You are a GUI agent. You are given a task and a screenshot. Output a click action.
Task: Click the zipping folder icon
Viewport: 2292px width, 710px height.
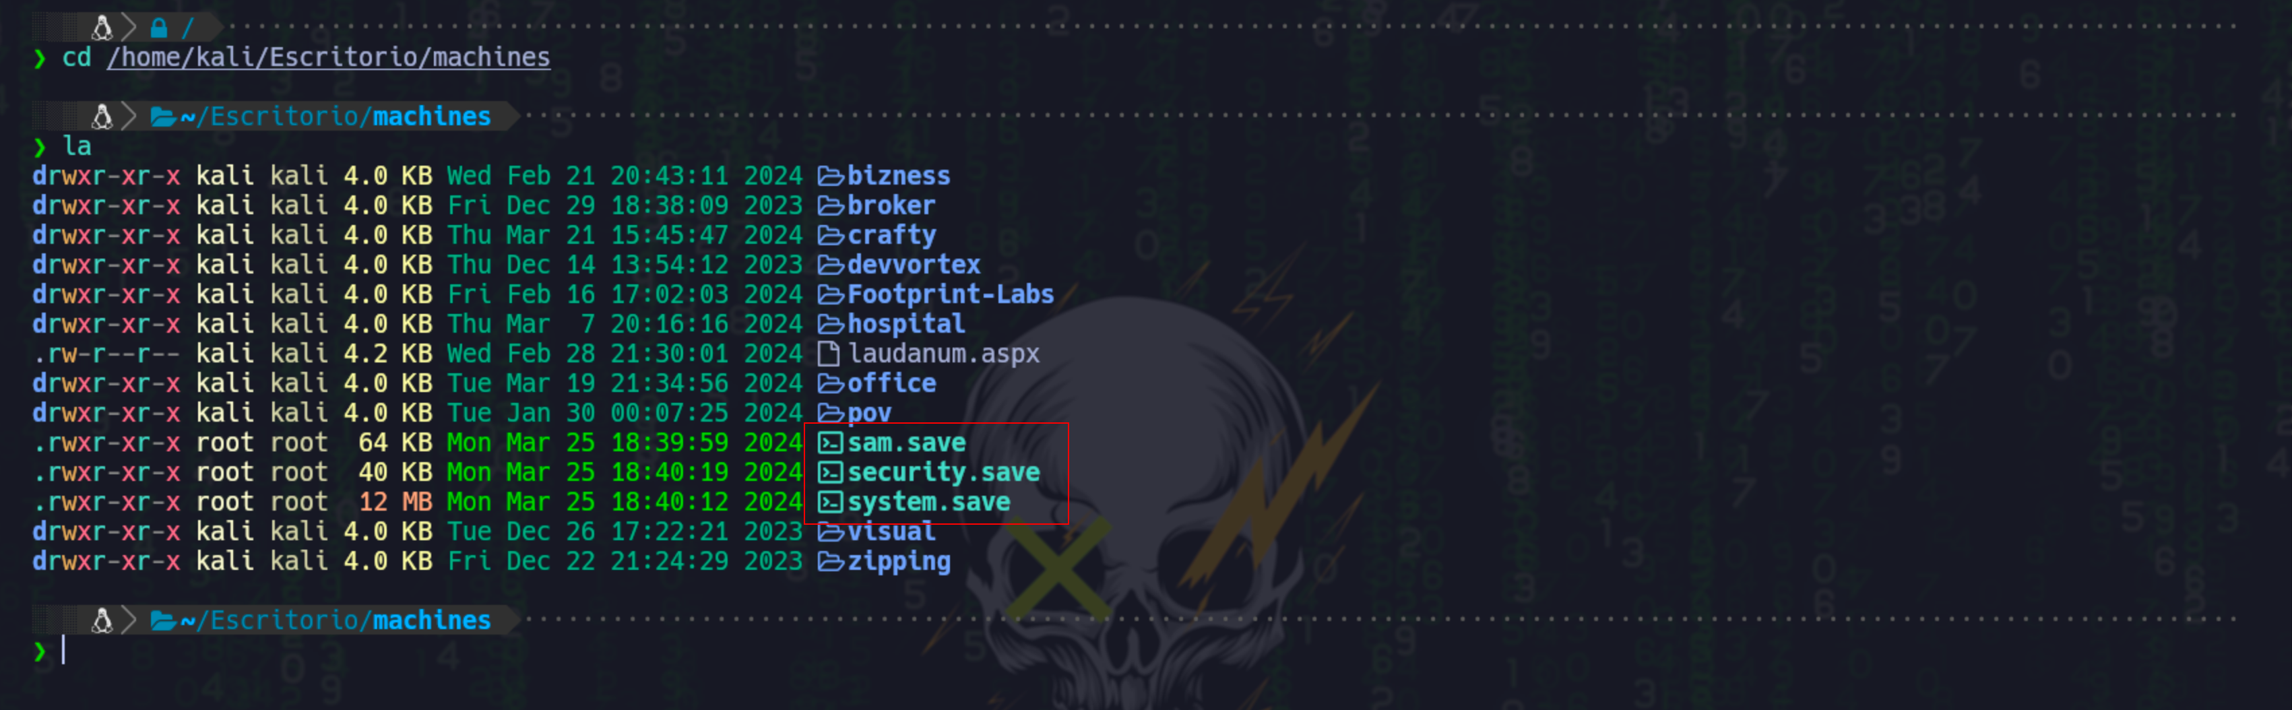[x=830, y=561]
